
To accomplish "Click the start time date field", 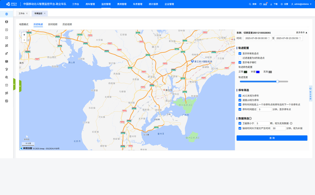I will pos(257,38).
